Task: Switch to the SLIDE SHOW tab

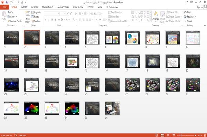Action: (x=78, y=7)
